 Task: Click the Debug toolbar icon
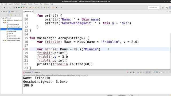[14, 7]
